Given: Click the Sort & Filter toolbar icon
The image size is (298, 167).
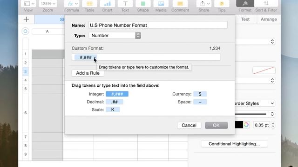Looking at the screenshot, I should click(x=266, y=4).
